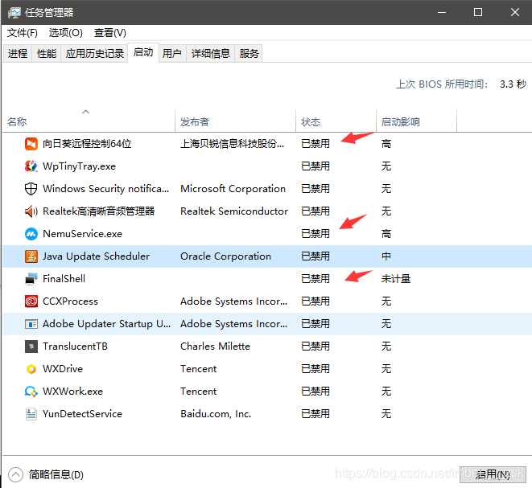The width and height of the screenshot is (532, 488).
Task: Select the WXWork.exe entry name
Action: [x=72, y=392]
